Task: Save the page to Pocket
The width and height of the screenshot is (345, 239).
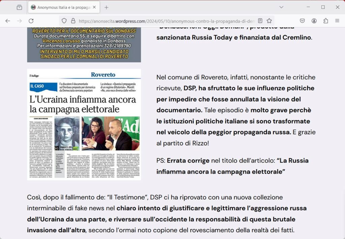Action: pos(303,21)
